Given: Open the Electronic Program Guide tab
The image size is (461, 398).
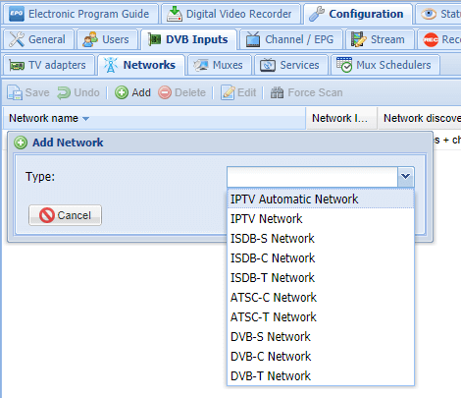Looking at the screenshot, I should coord(79,14).
